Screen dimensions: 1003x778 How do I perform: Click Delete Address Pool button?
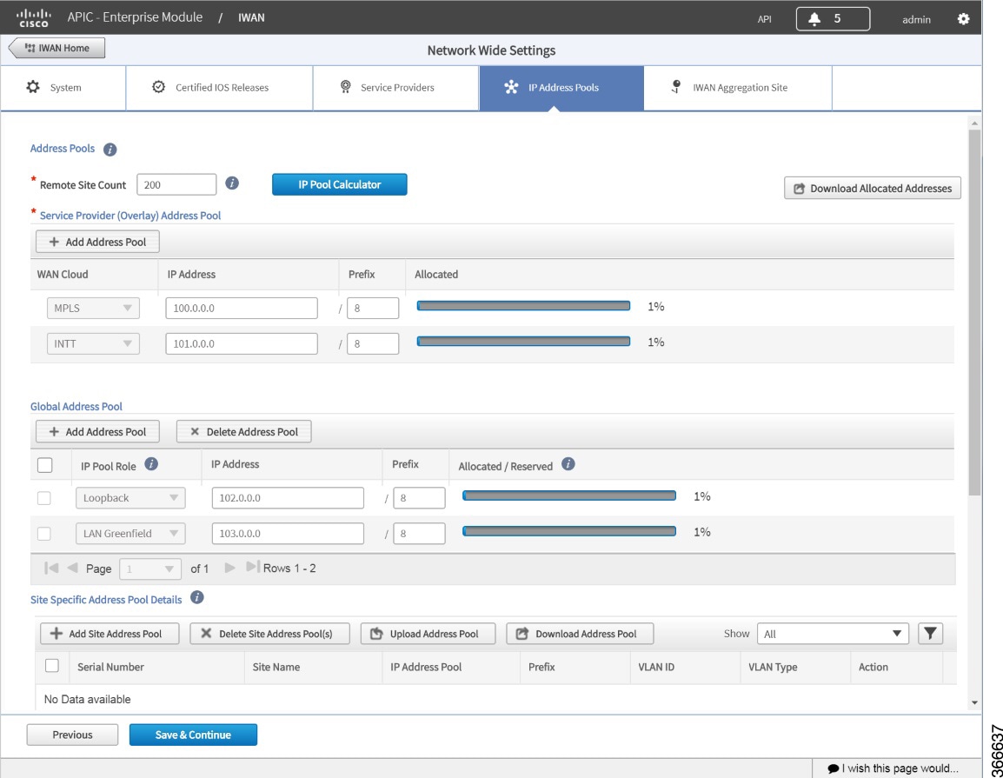pyautogui.click(x=243, y=432)
